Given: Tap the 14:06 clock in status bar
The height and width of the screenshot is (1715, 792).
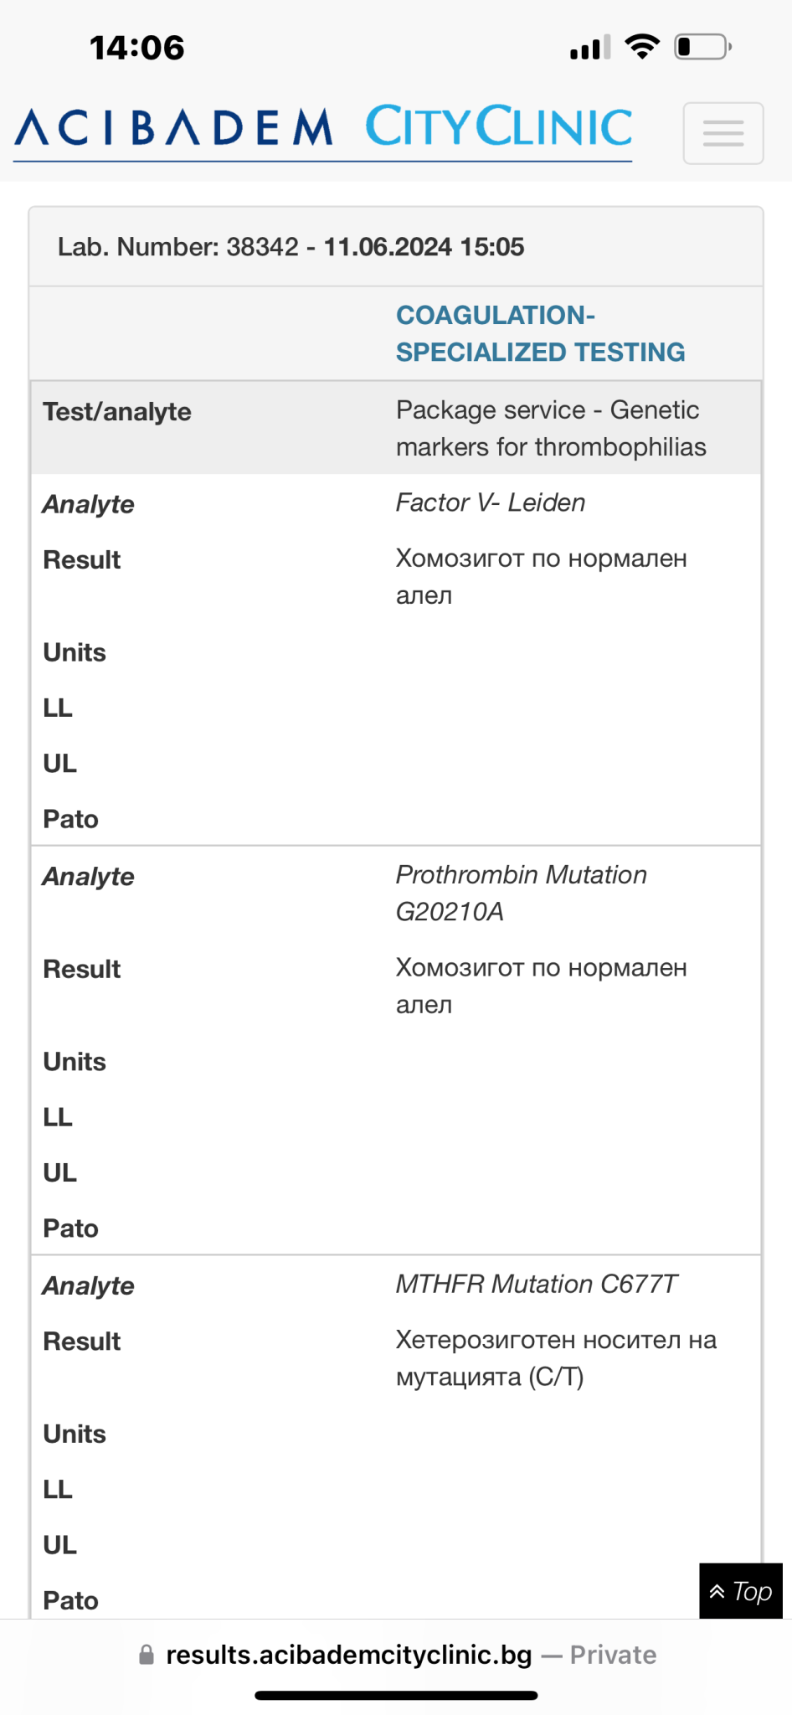Looking at the screenshot, I should 137,48.
